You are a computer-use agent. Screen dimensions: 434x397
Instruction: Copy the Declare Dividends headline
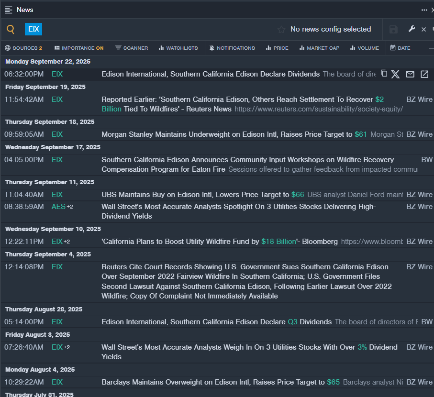[384, 74]
